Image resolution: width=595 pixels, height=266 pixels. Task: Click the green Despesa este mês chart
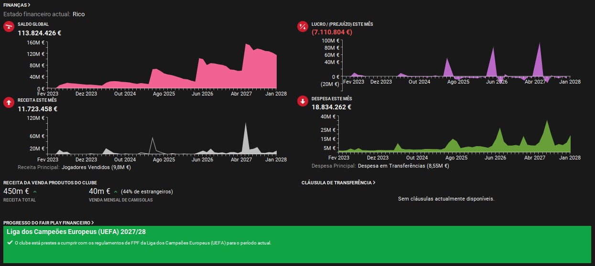454,136
